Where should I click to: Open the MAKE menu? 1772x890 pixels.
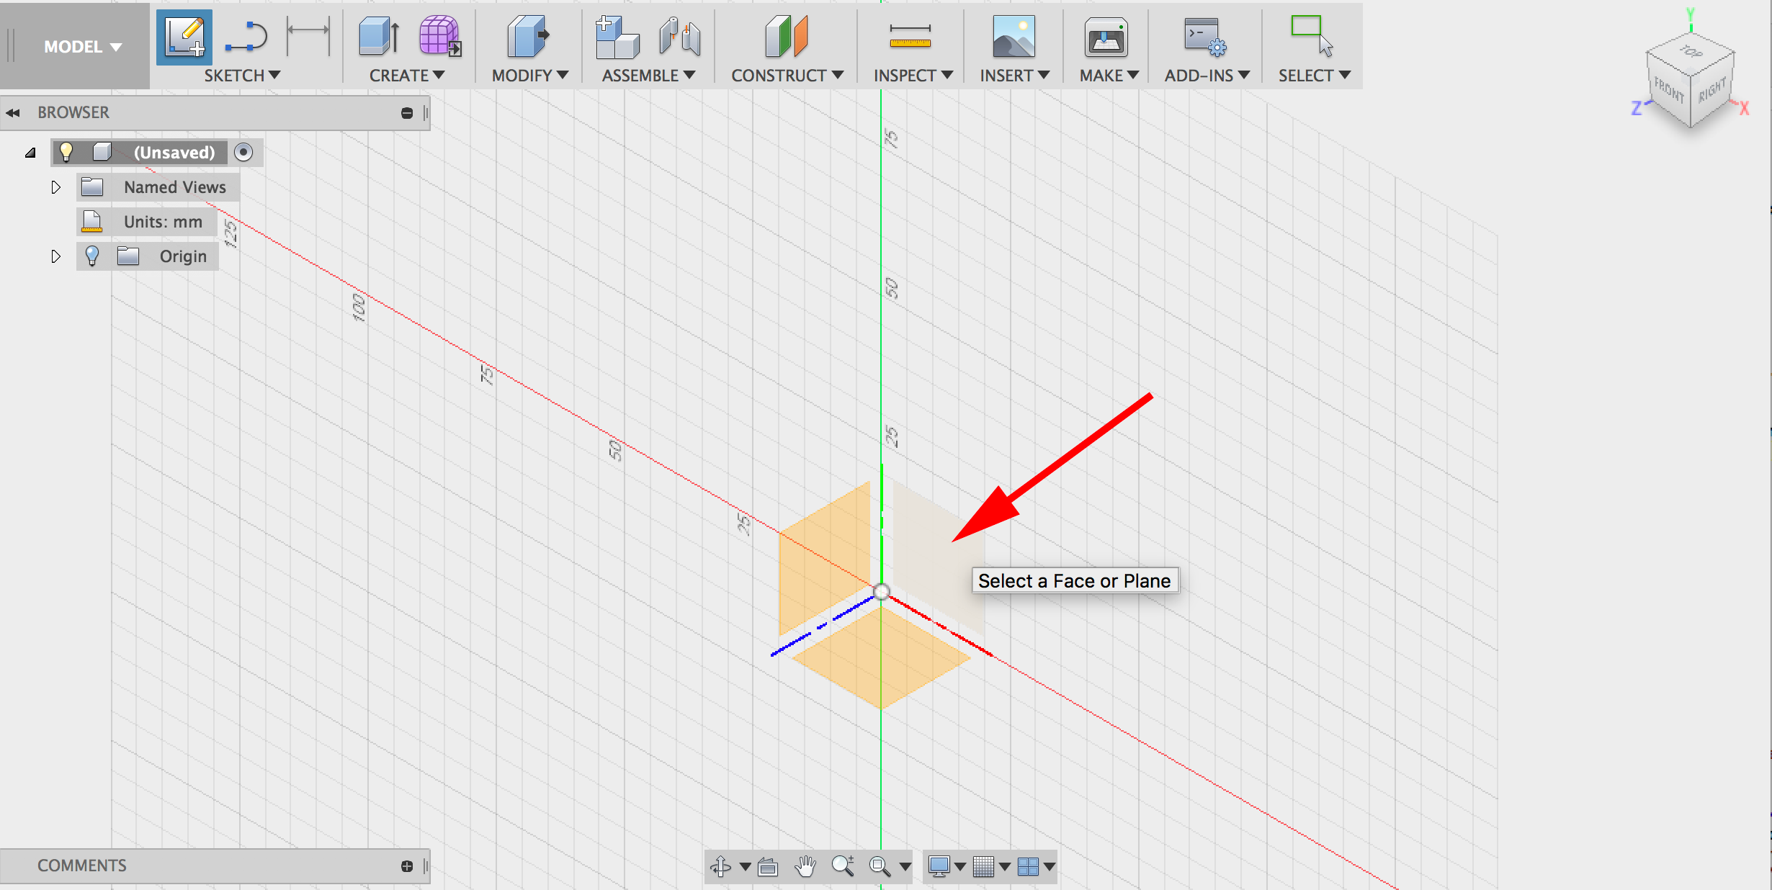pos(1109,76)
